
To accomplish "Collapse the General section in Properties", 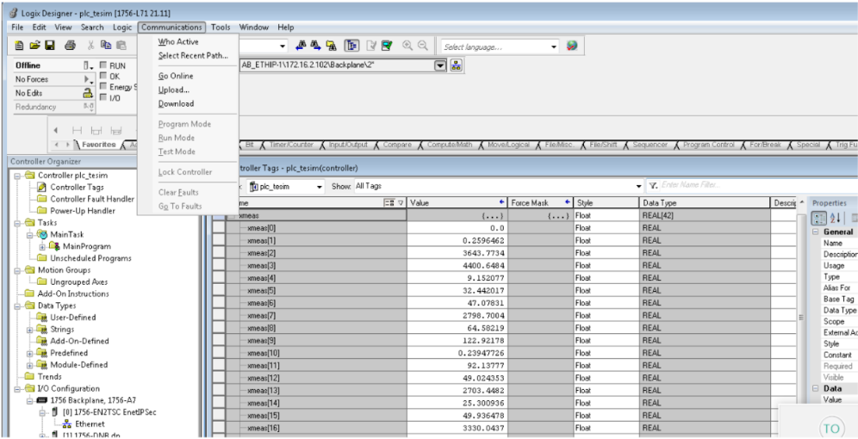I will point(816,232).
